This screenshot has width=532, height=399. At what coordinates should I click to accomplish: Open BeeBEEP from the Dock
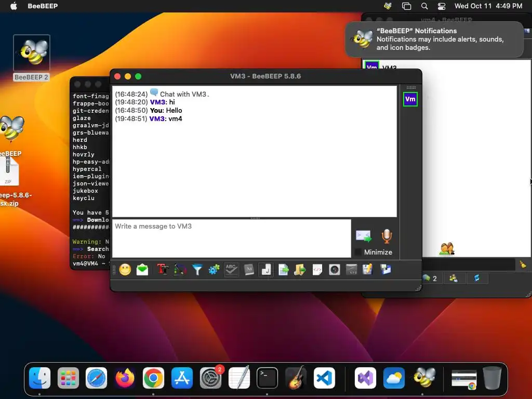click(422, 378)
